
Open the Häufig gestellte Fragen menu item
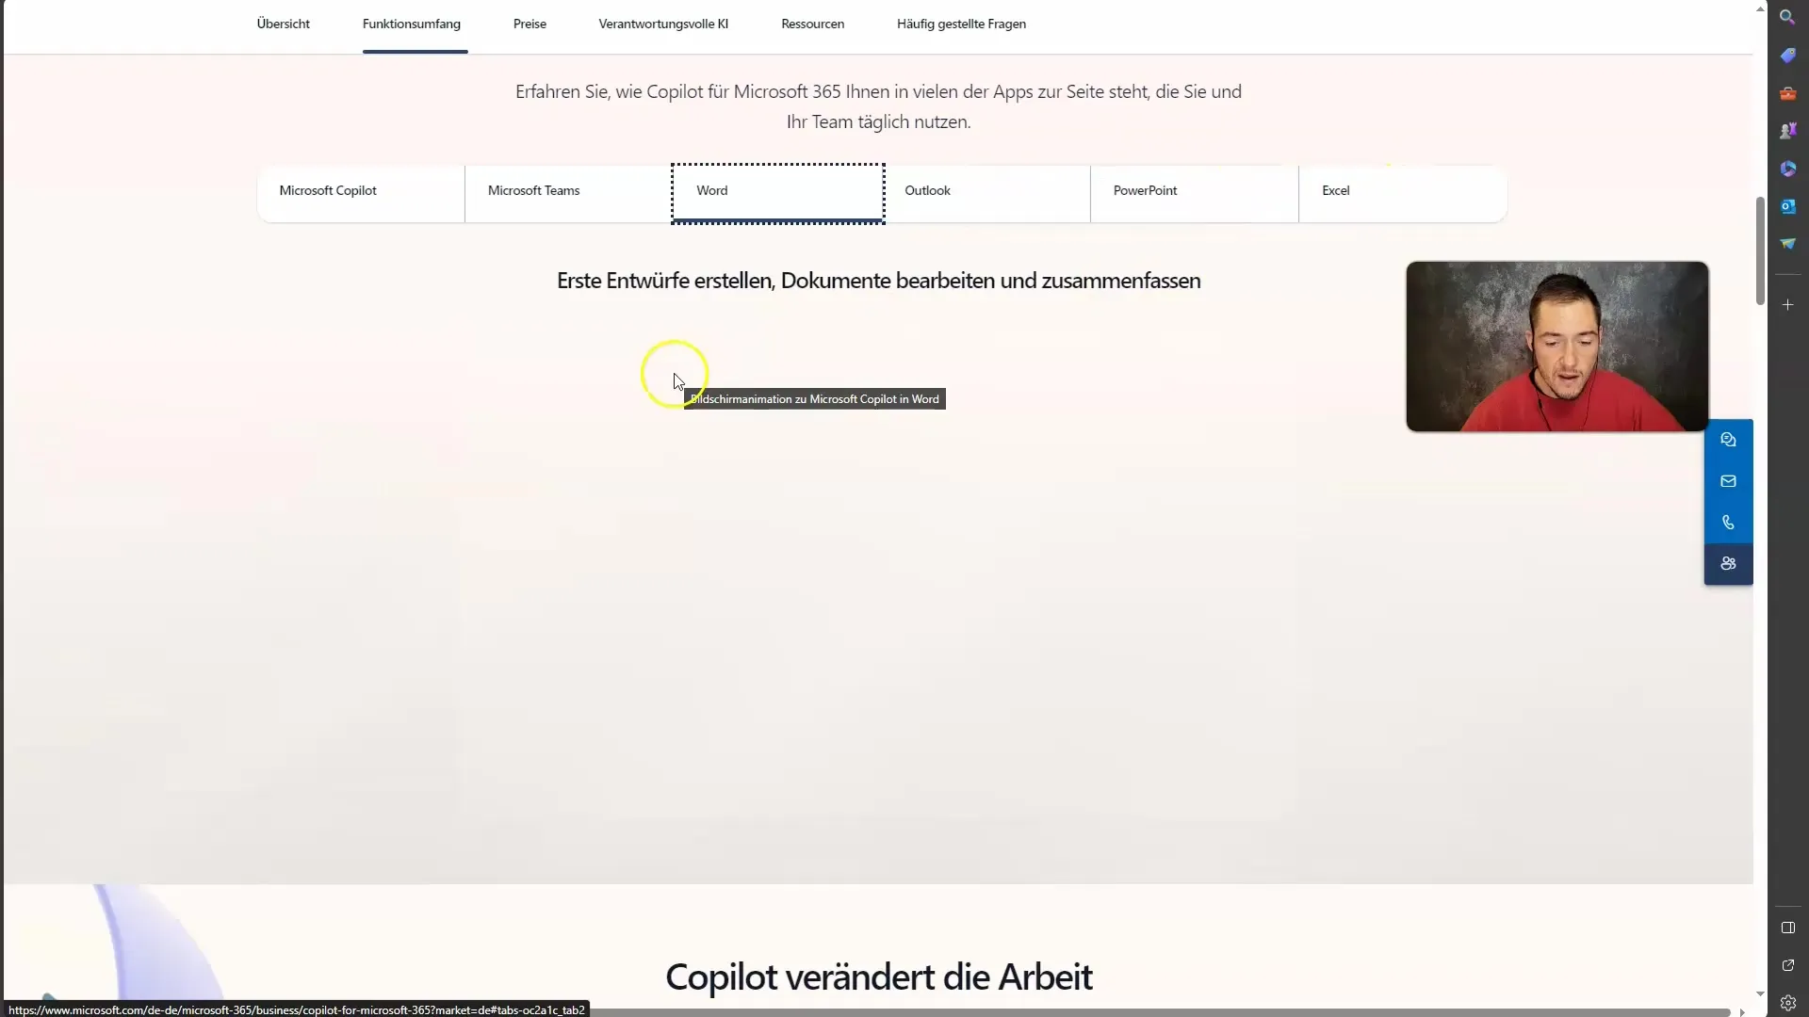coord(963,23)
